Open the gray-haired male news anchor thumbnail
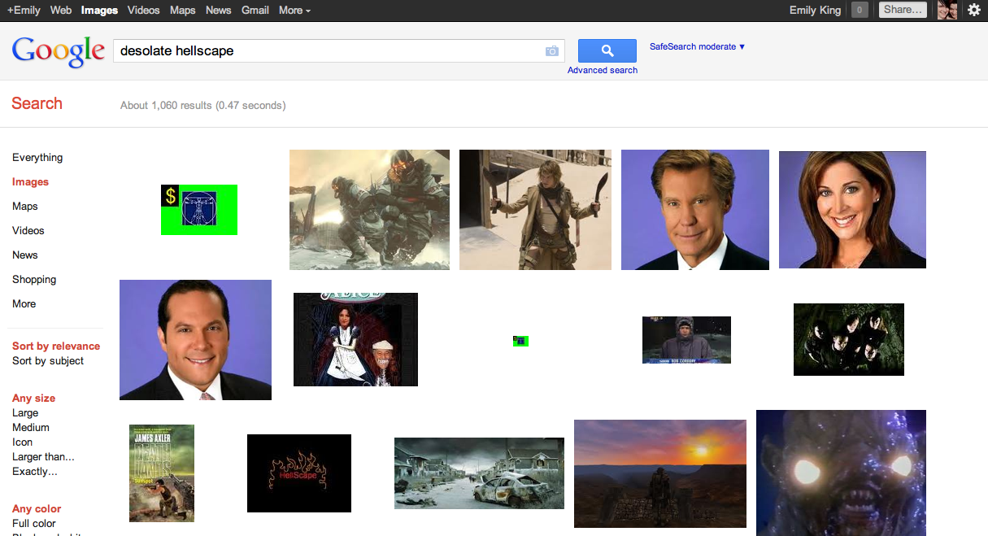 click(695, 210)
